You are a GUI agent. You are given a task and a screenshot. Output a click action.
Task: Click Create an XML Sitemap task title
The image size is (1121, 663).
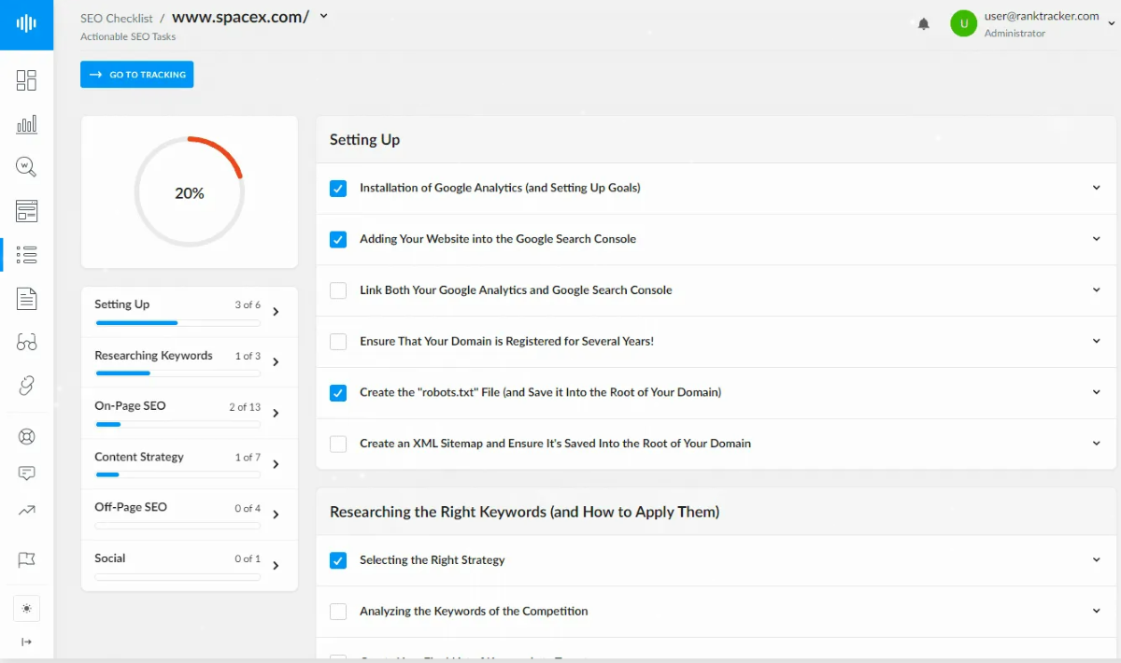[555, 444]
